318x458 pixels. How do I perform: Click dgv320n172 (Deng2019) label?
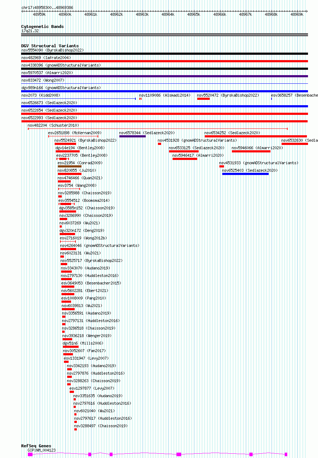[82, 230]
